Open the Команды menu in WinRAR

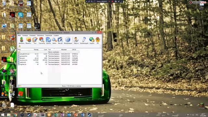[25, 35]
